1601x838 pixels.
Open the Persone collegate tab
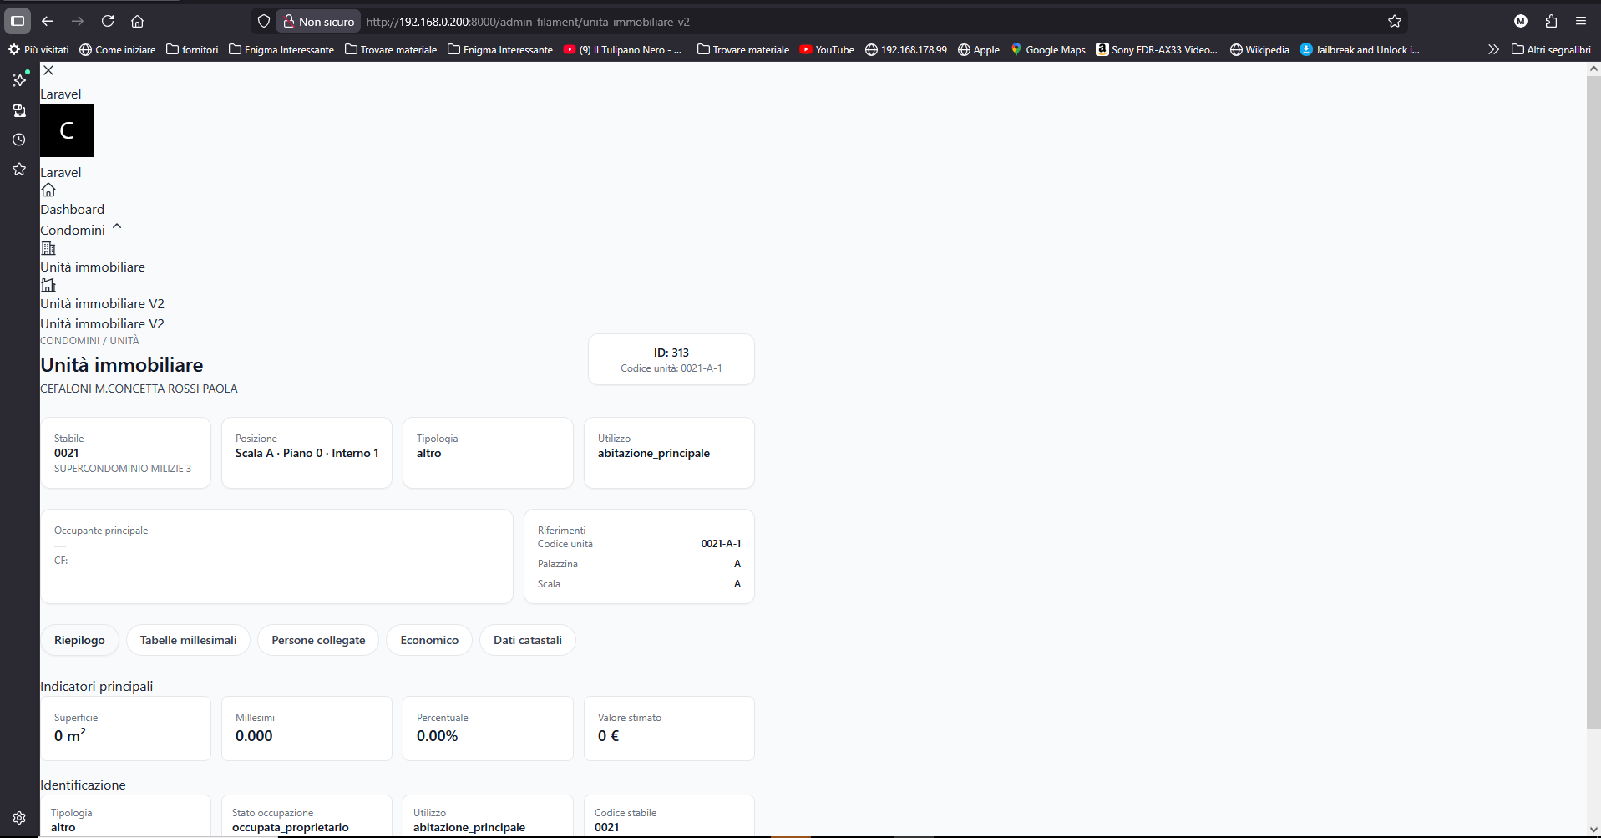tap(318, 640)
